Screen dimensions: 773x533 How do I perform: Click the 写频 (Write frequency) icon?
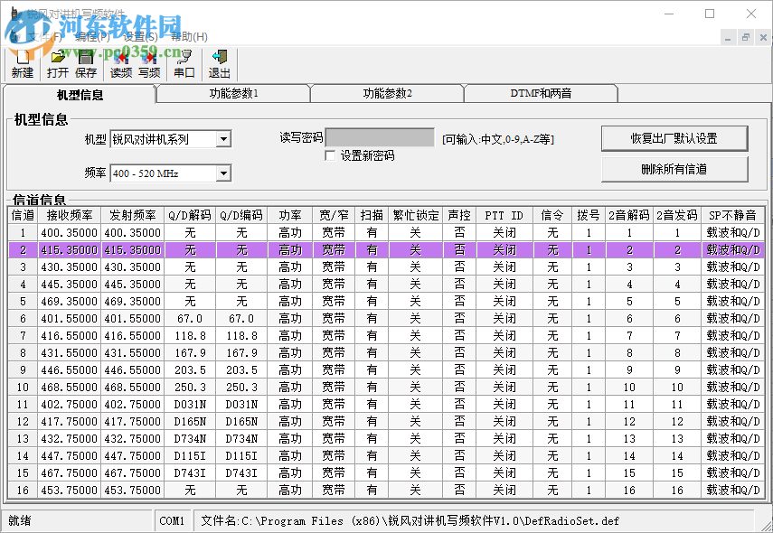(x=147, y=63)
